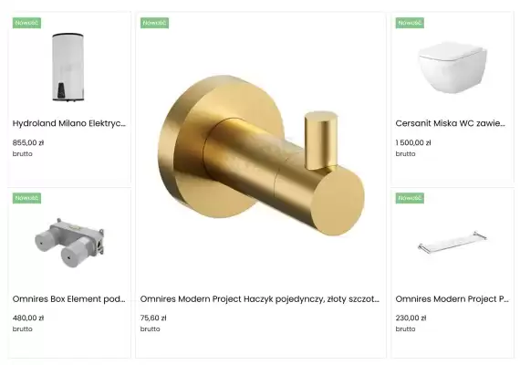Select the 1 500,00 zł price
520x365 pixels.
(413, 142)
